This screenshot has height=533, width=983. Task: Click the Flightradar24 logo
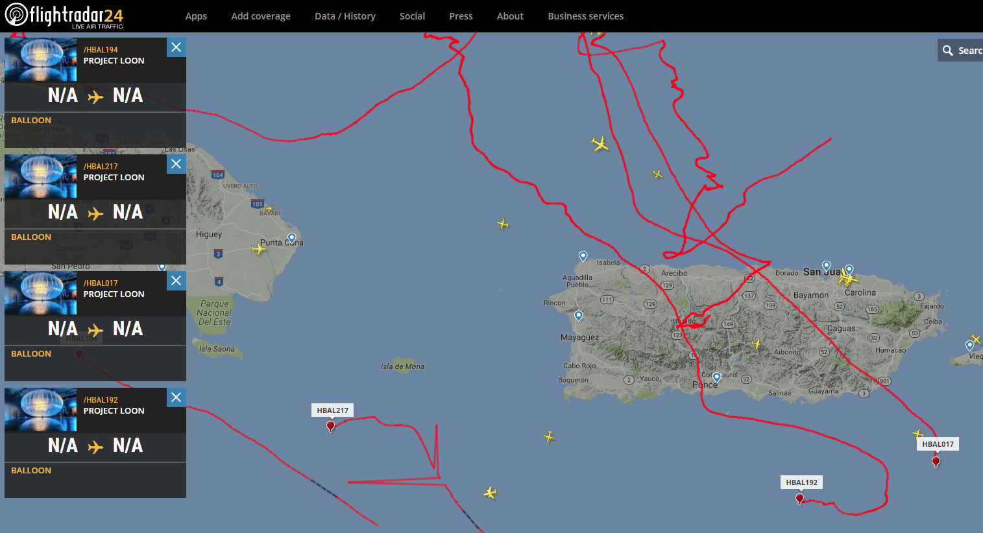coord(64,16)
